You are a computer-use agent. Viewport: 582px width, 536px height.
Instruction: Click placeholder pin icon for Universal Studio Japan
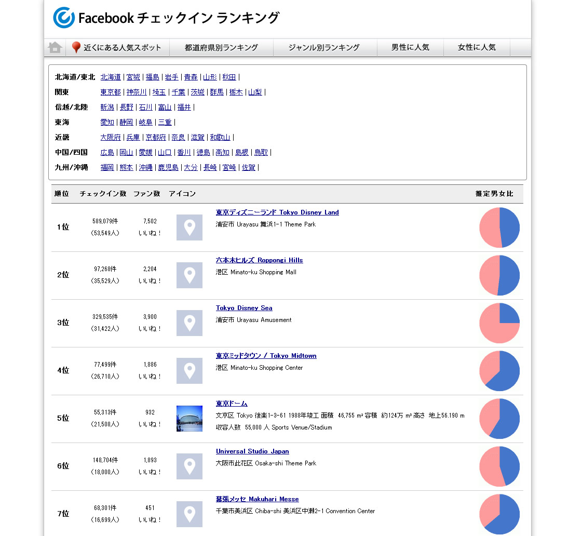190,466
